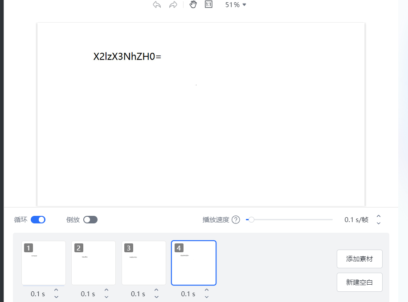Toggle the 倒放 reverse playback switch
408x302 pixels.
[90, 220]
